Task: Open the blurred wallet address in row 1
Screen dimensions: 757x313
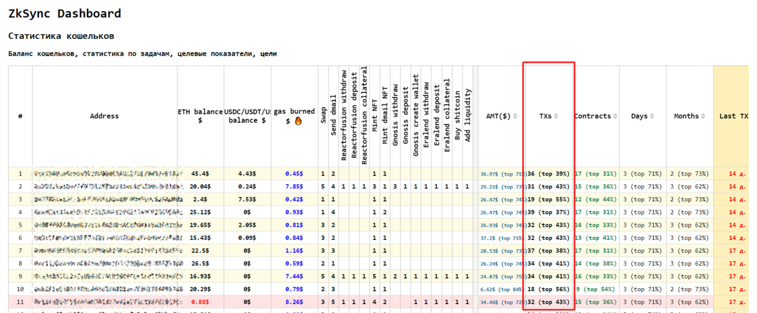Action: [107, 174]
